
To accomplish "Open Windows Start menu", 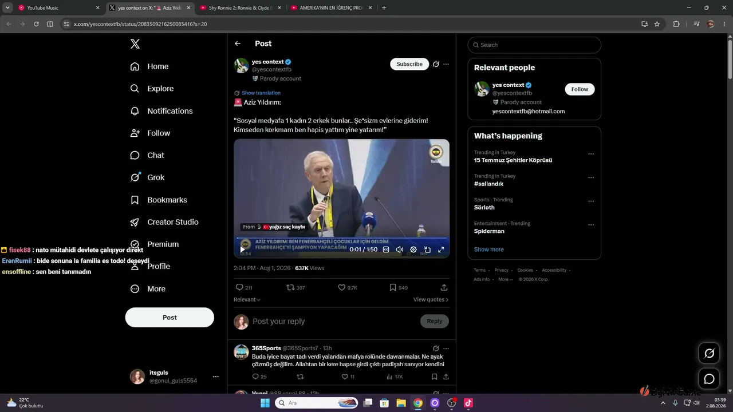I will pyautogui.click(x=265, y=403).
